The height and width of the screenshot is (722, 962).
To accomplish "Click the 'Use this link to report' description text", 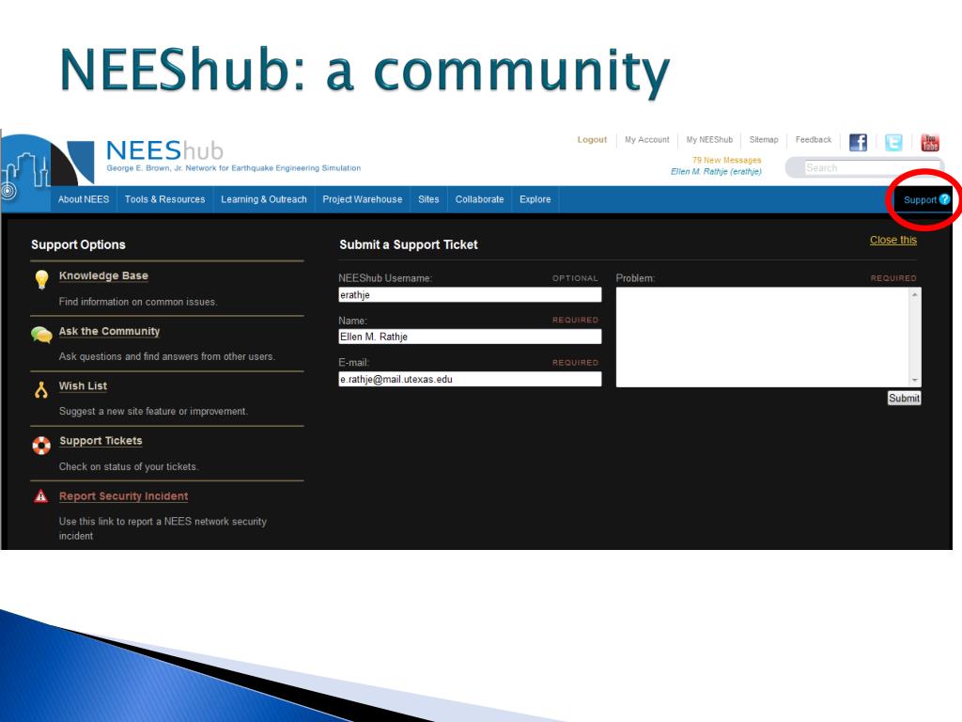I will (163, 528).
